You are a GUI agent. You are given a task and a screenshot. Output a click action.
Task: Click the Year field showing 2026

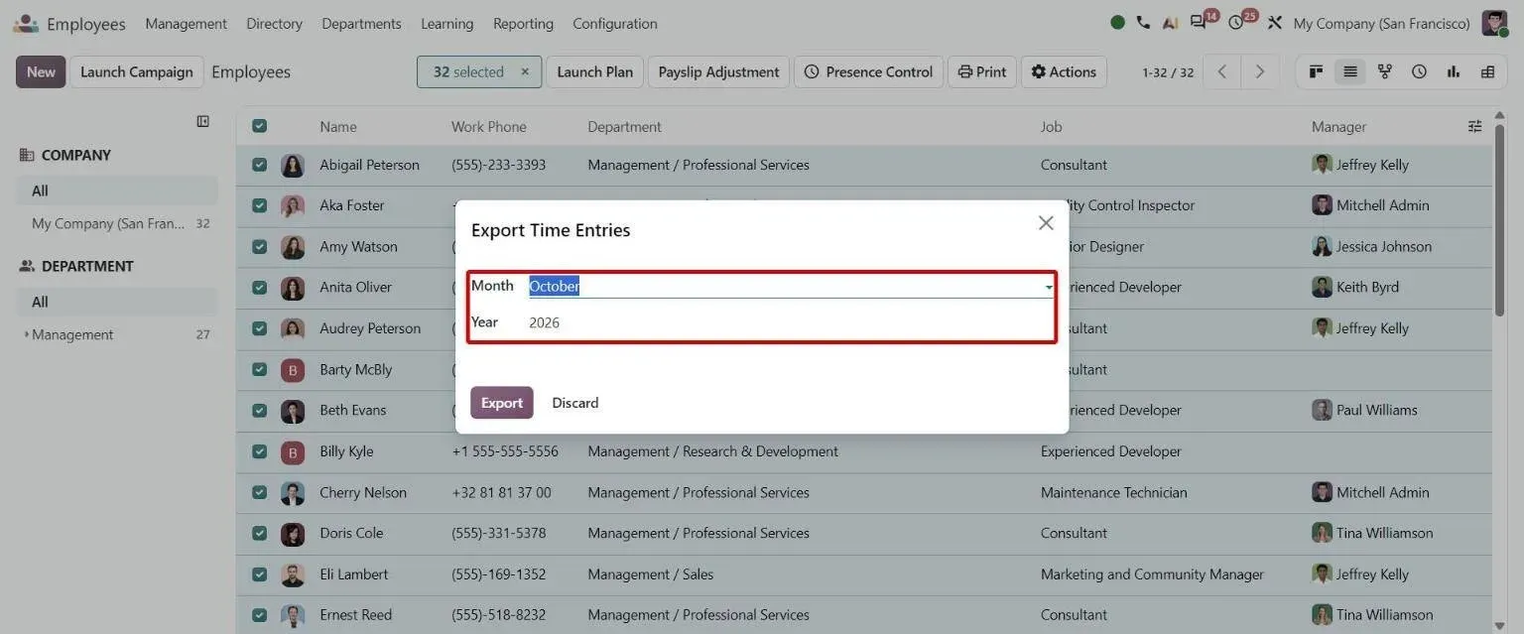[x=791, y=322]
